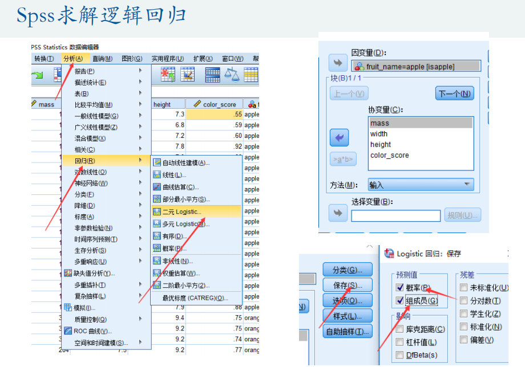Toggle the 组成员(G) checkbox

[x=399, y=300]
